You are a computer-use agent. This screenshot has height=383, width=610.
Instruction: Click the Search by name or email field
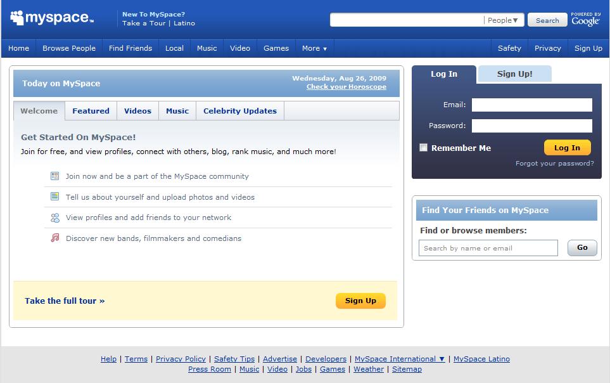point(488,248)
